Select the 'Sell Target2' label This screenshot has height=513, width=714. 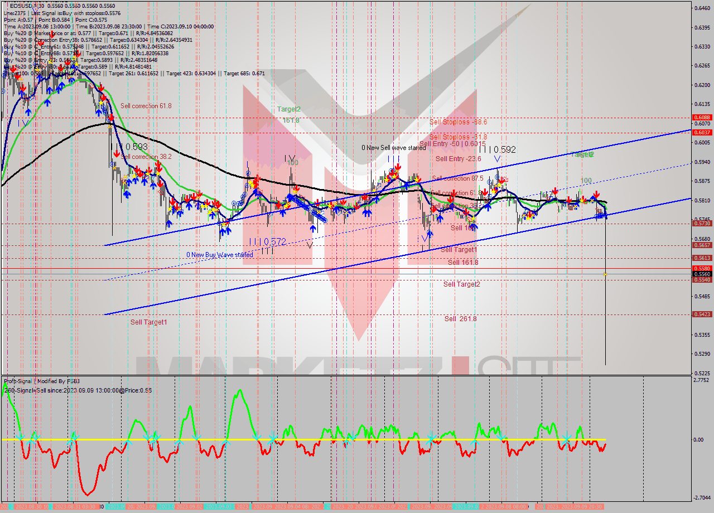coord(462,284)
